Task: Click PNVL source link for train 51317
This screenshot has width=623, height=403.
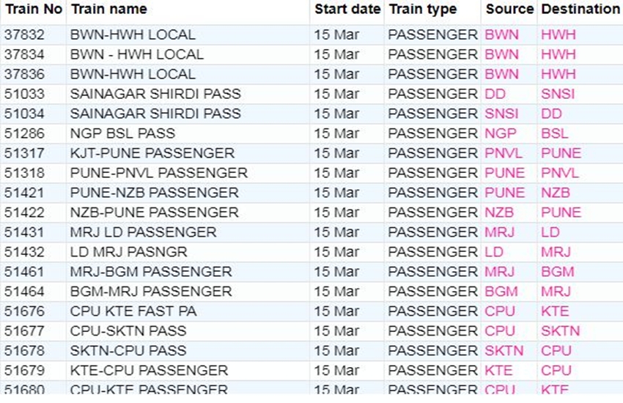Action: click(x=504, y=153)
